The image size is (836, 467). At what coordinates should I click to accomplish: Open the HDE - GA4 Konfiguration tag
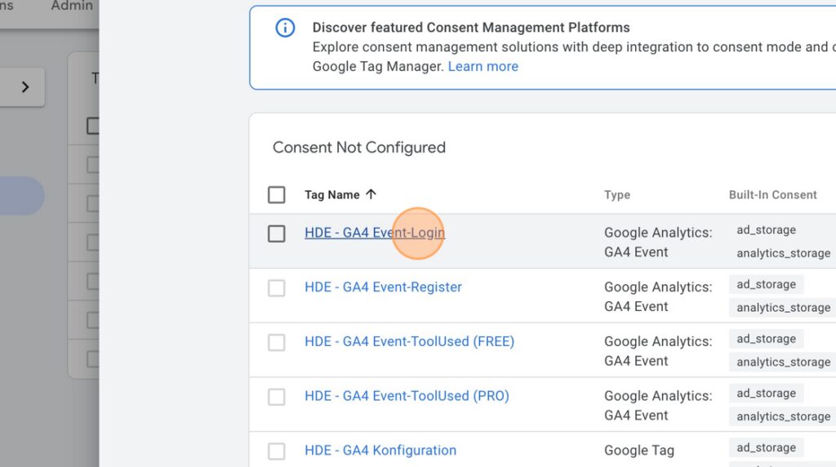(380, 450)
